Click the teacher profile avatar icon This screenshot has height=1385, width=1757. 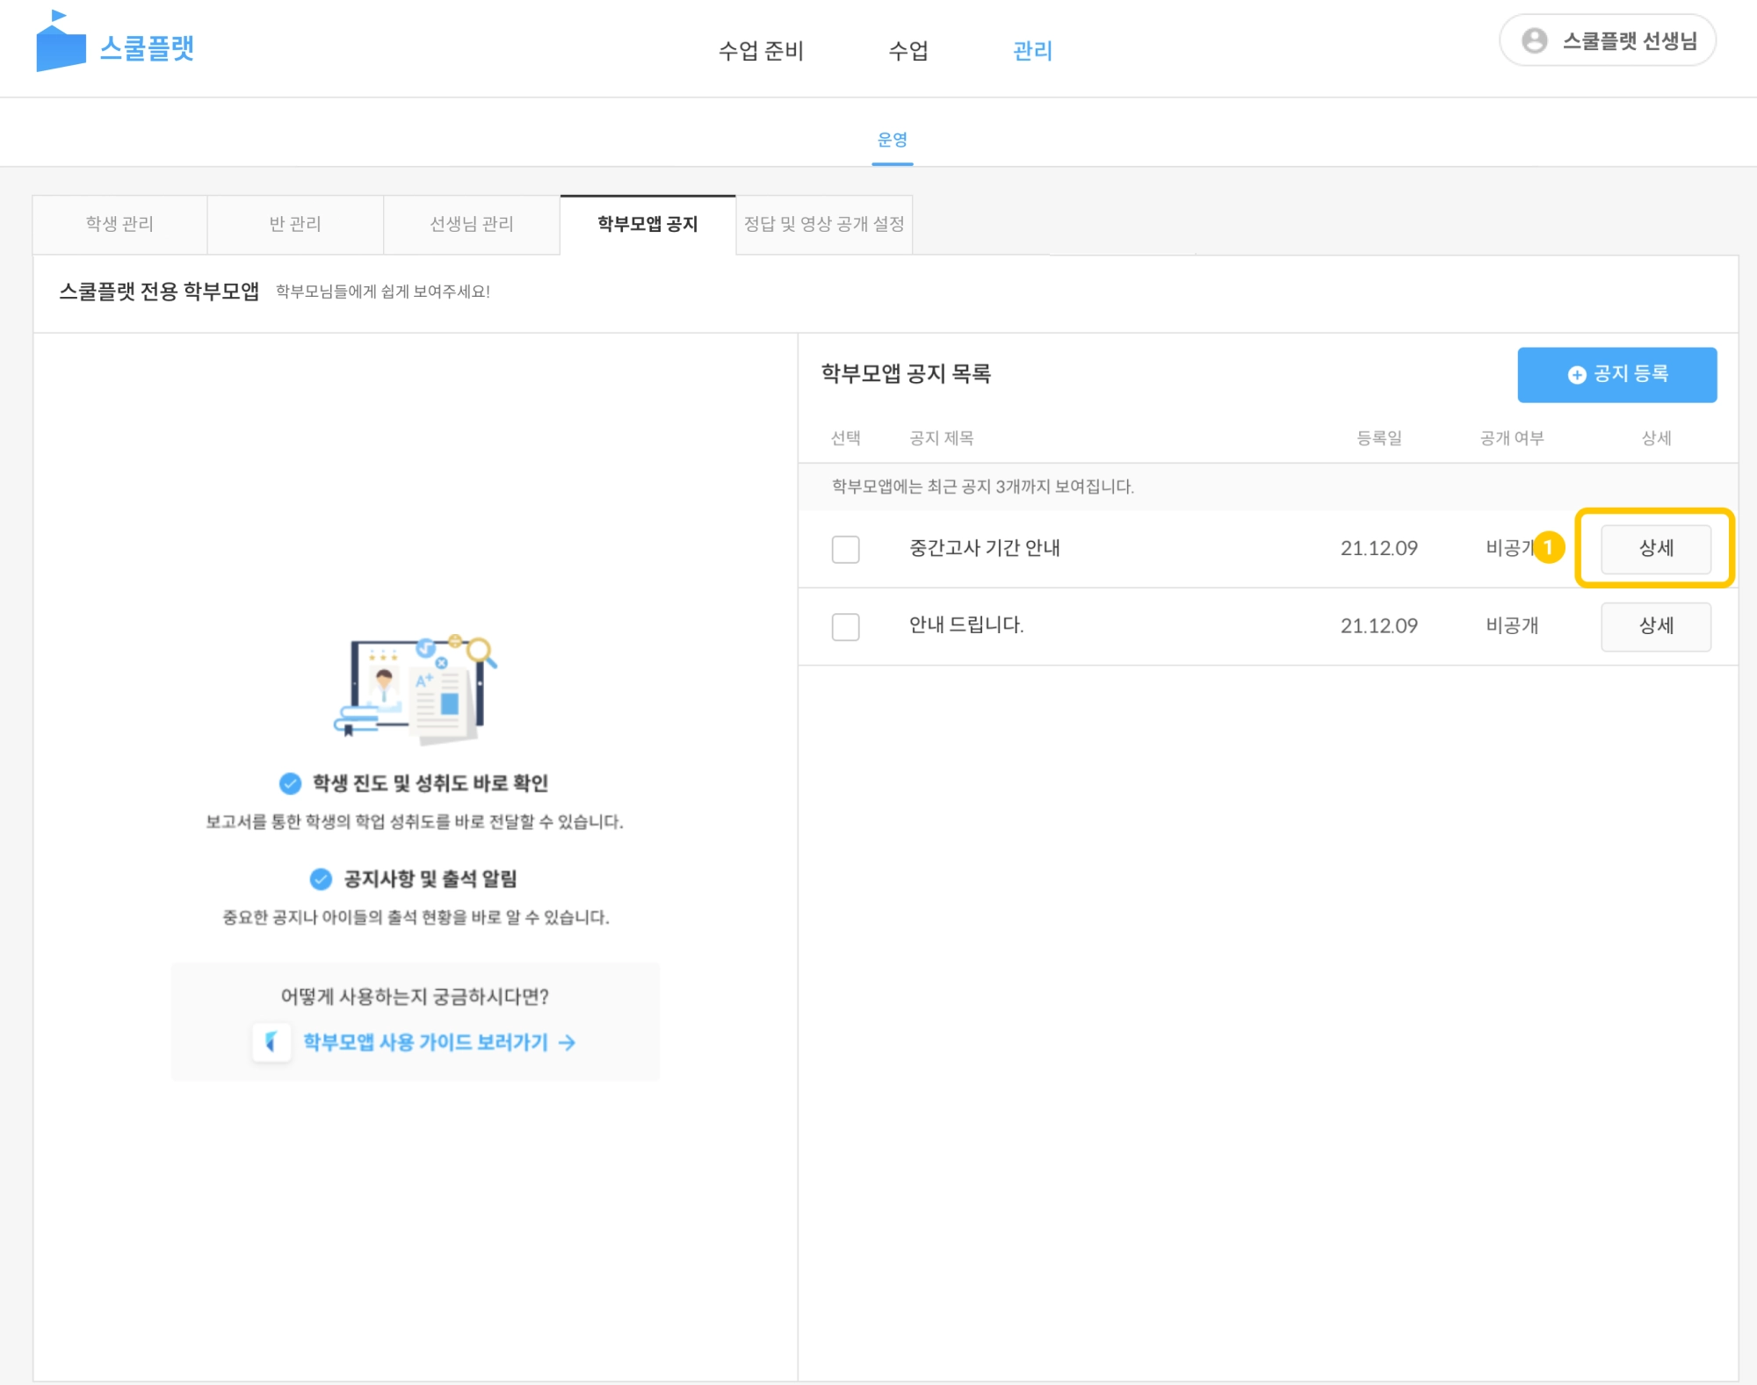coord(1534,40)
